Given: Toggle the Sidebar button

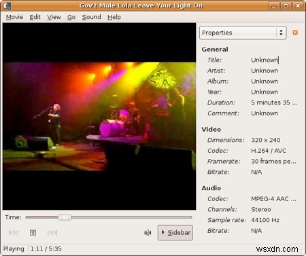Looking at the screenshot, I should tap(175, 232).
